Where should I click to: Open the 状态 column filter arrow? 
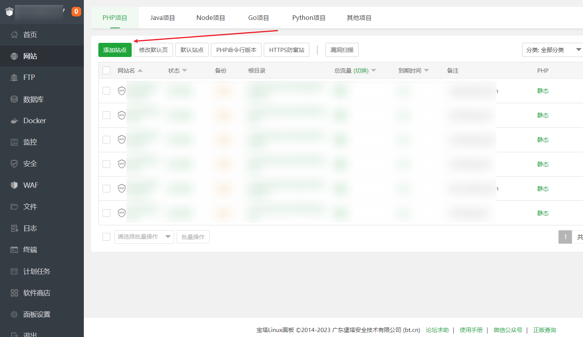tap(185, 70)
